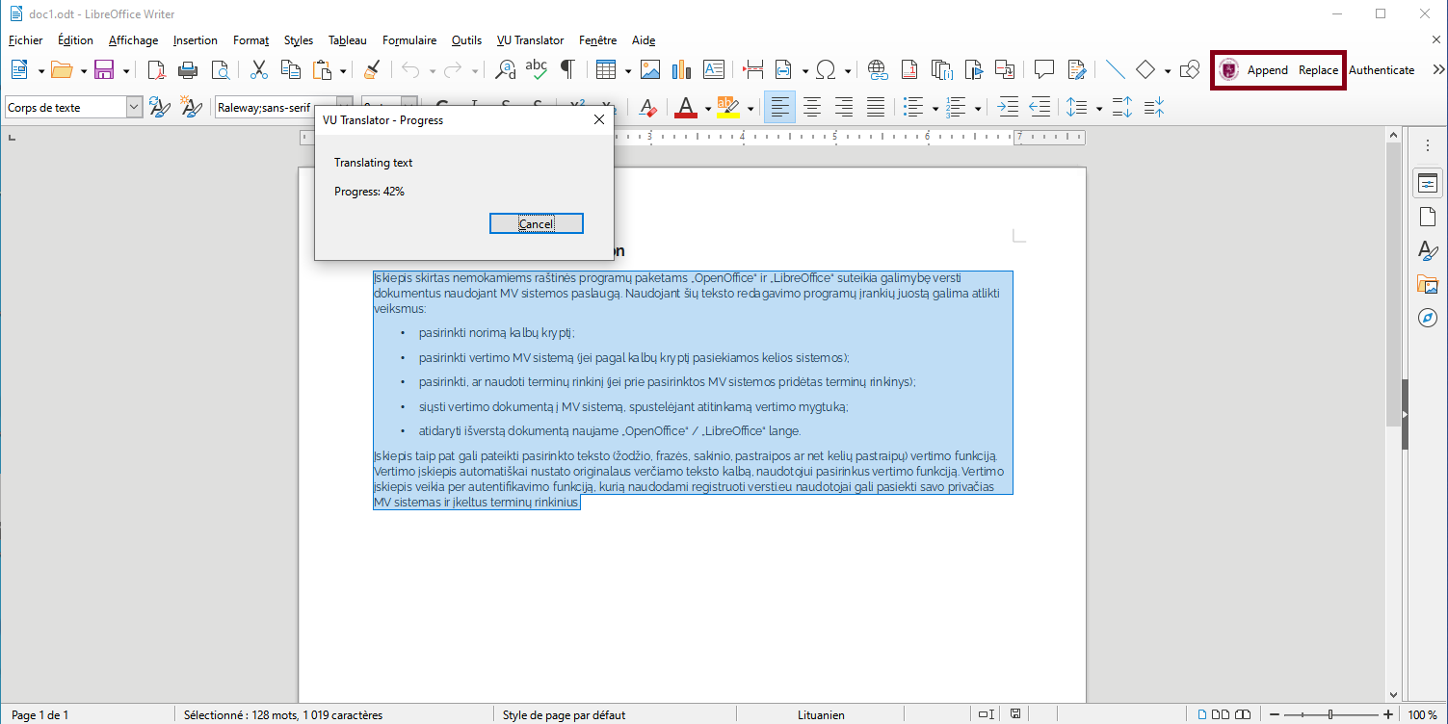This screenshot has height=724, width=1448.
Task: Toggle formatting marks (pilcrow)
Action: pyautogui.click(x=568, y=69)
